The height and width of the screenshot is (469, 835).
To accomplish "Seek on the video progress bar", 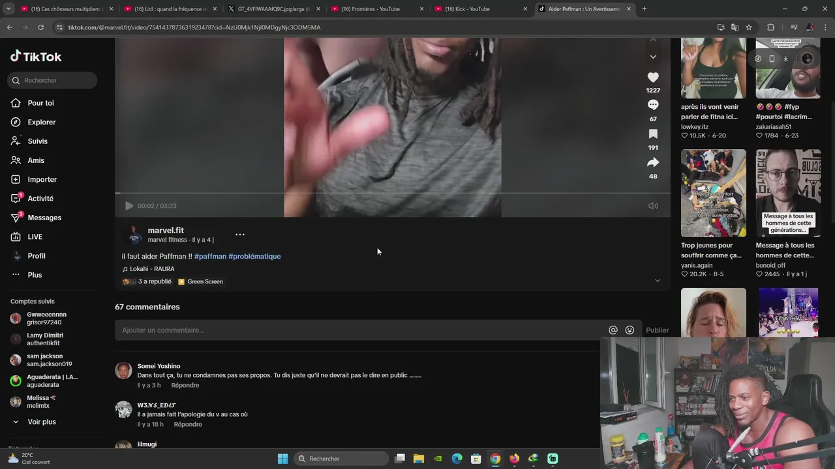I will [x=392, y=193].
